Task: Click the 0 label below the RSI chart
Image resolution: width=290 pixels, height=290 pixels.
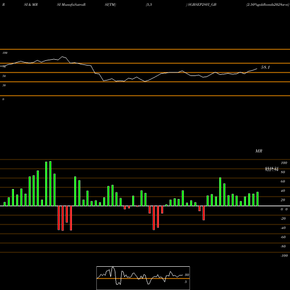Action: pyautogui.click(x=3, y=99)
